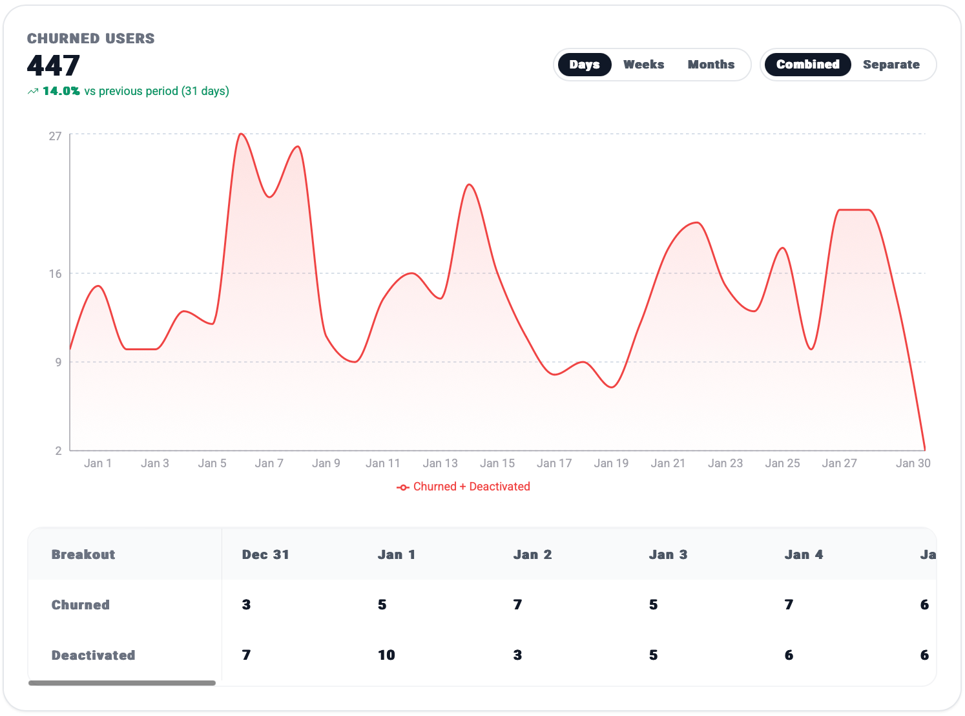
Task: Click the upward trend arrow icon
Action: (x=32, y=92)
